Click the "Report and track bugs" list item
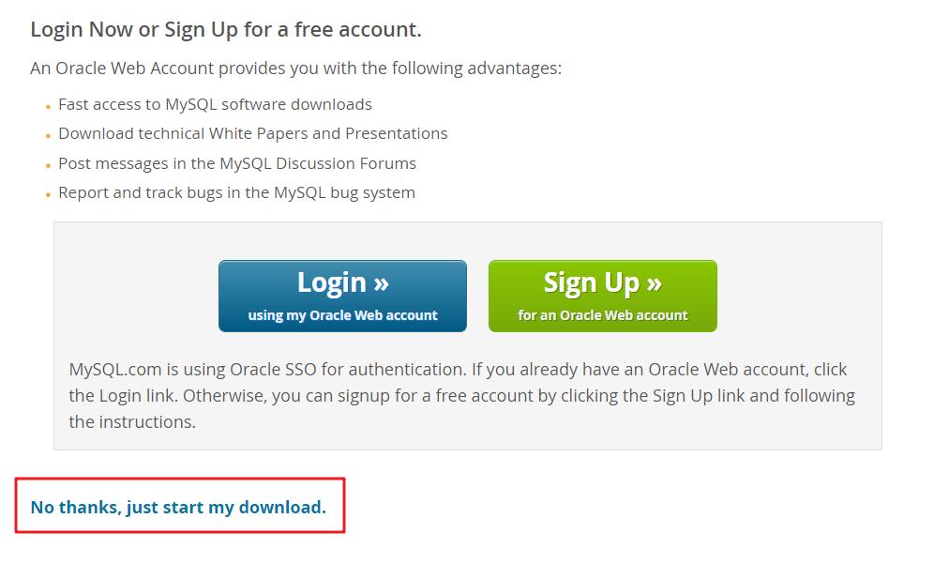This screenshot has height=579, width=949. (236, 192)
